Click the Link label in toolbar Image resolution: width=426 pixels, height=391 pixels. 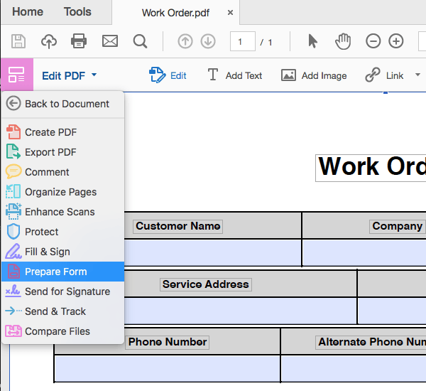click(x=395, y=75)
